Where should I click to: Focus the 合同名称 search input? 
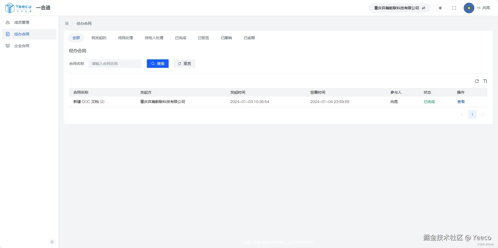115,64
